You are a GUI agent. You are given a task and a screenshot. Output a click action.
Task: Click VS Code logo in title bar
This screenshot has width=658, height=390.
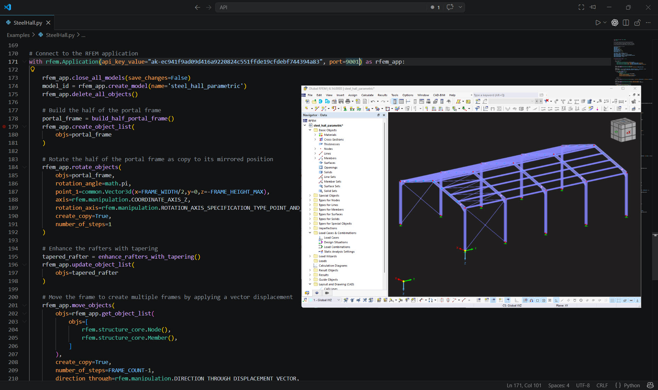point(8,7)
